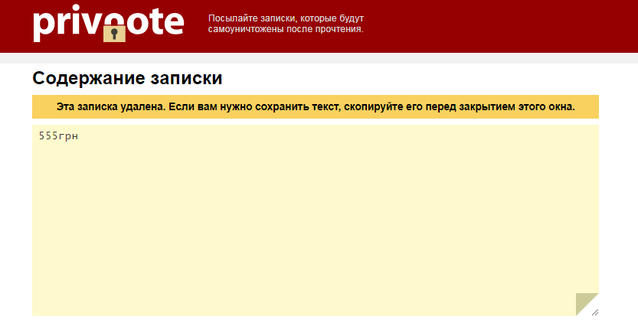Click the '555грн' note text
638x323 pixels.
tap(58, 136)
